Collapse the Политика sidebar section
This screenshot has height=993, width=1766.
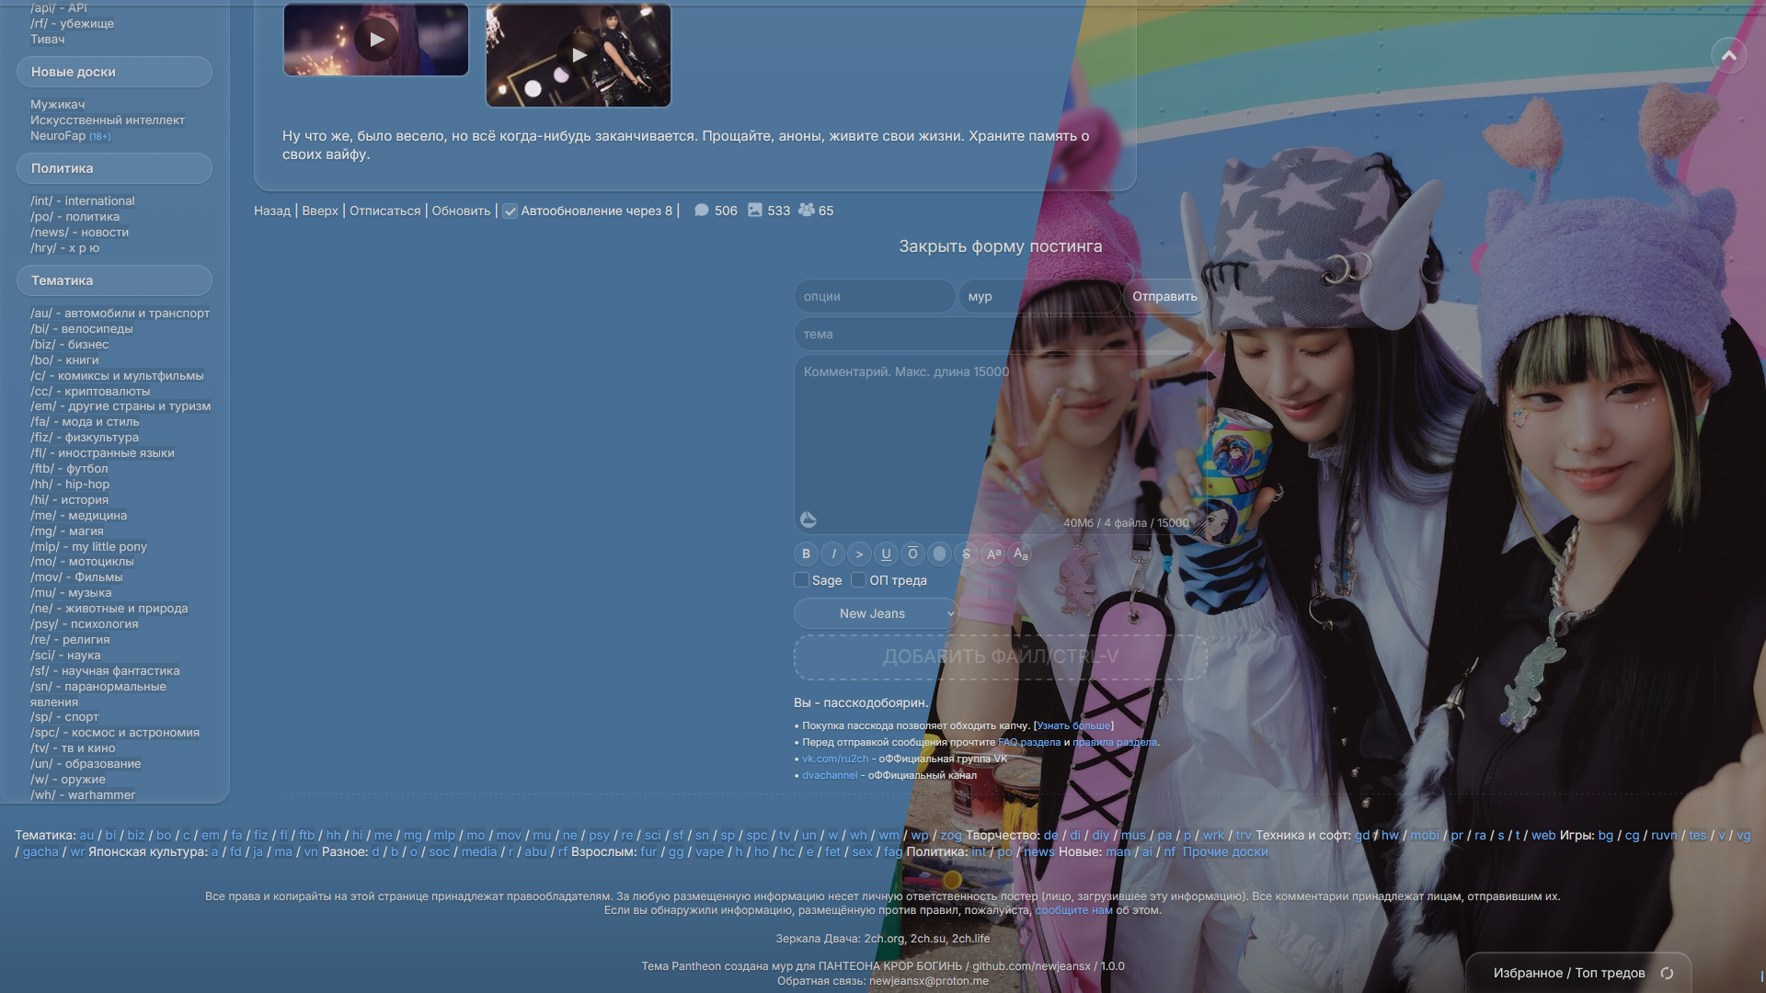pyautogui.click(x=114, y=168)
